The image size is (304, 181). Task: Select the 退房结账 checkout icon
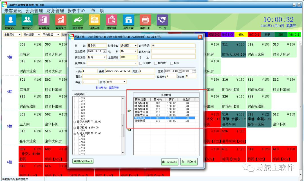pos(111,20)
